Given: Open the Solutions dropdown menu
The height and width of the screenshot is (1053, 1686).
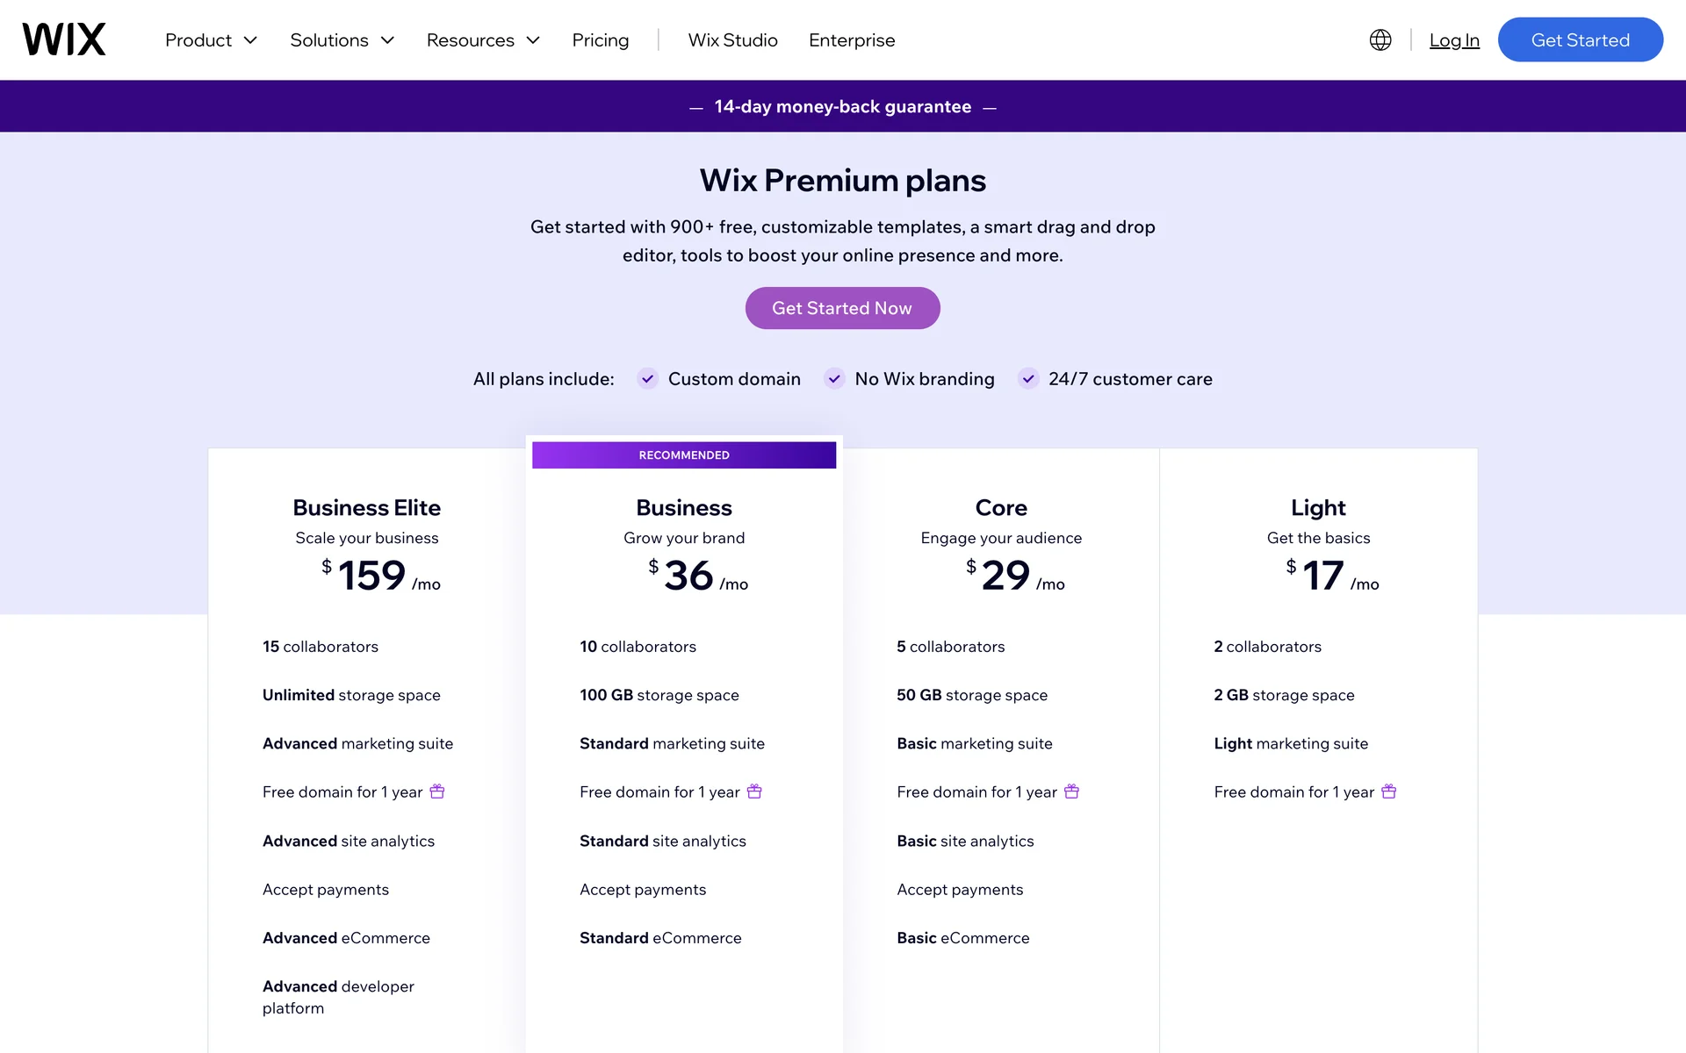Looking at the screenshot, I should tap(342, 40).
